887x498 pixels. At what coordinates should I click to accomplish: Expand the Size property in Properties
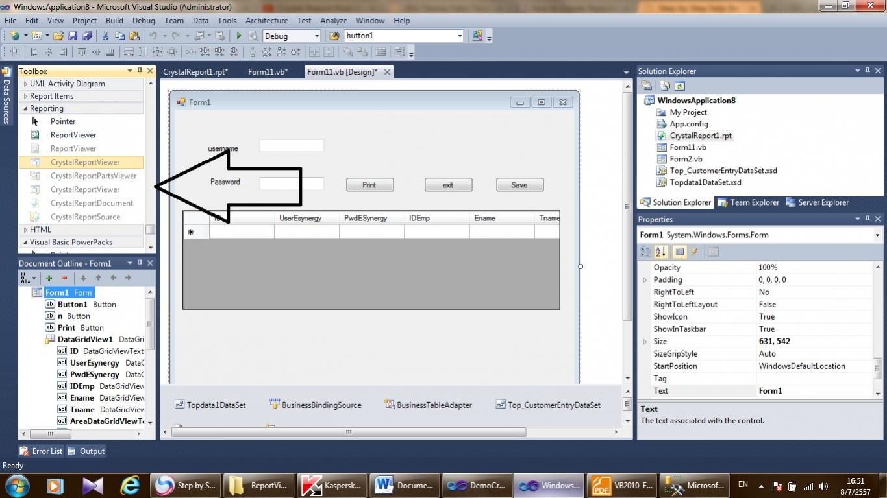[645, 342]
